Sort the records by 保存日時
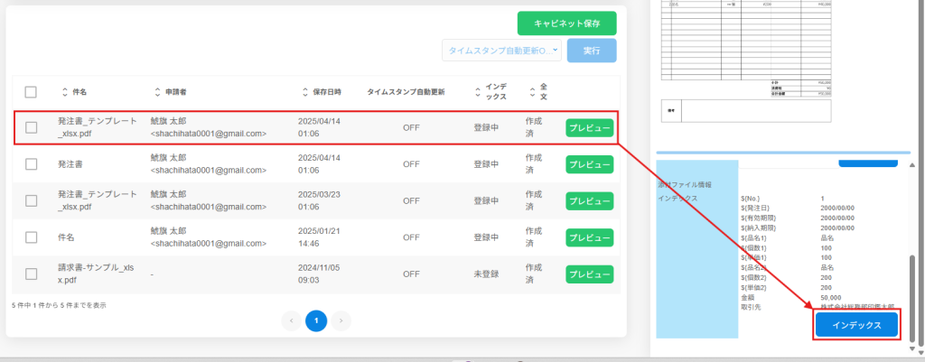This screenshot has width=925, height=362. pyautogui.click(x=304, y=92)
